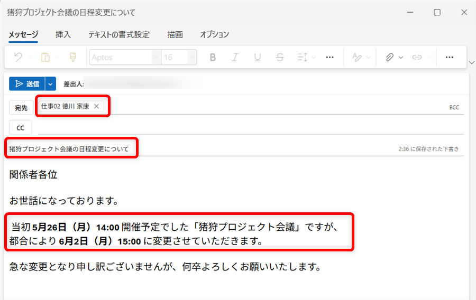Toggle strikethrough formatting
Image resolution: width=476 pixels, height=300 pixels.
pos(280,57)
